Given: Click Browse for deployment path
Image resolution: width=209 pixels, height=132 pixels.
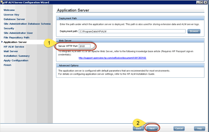Looking at the screenshot, I should 194,31.
